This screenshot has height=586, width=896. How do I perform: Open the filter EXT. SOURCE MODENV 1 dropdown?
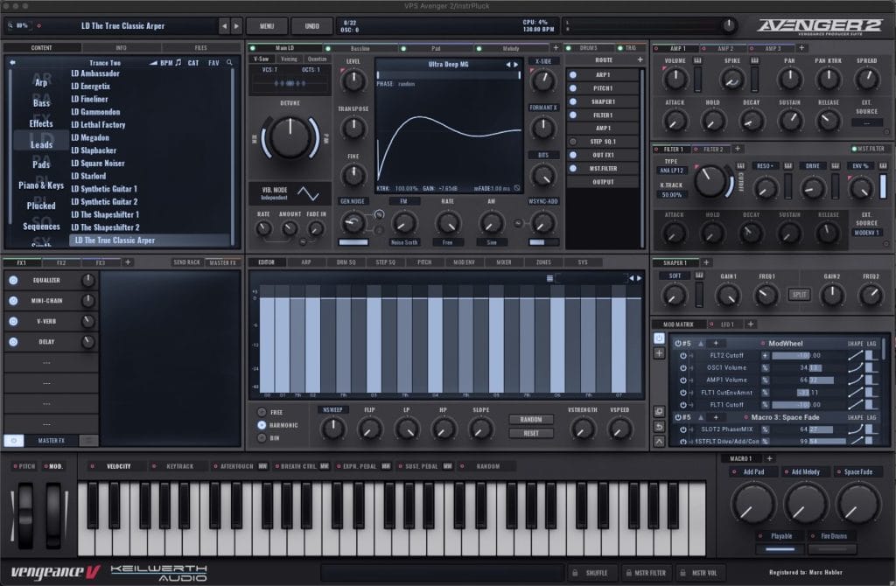[867, 234]
